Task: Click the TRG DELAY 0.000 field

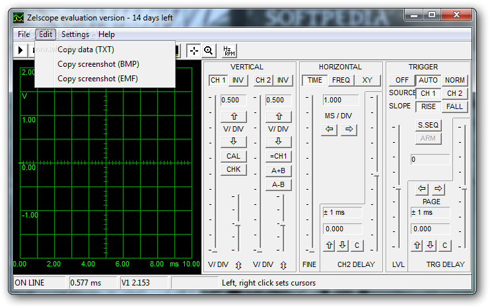Action: [431, 229]
